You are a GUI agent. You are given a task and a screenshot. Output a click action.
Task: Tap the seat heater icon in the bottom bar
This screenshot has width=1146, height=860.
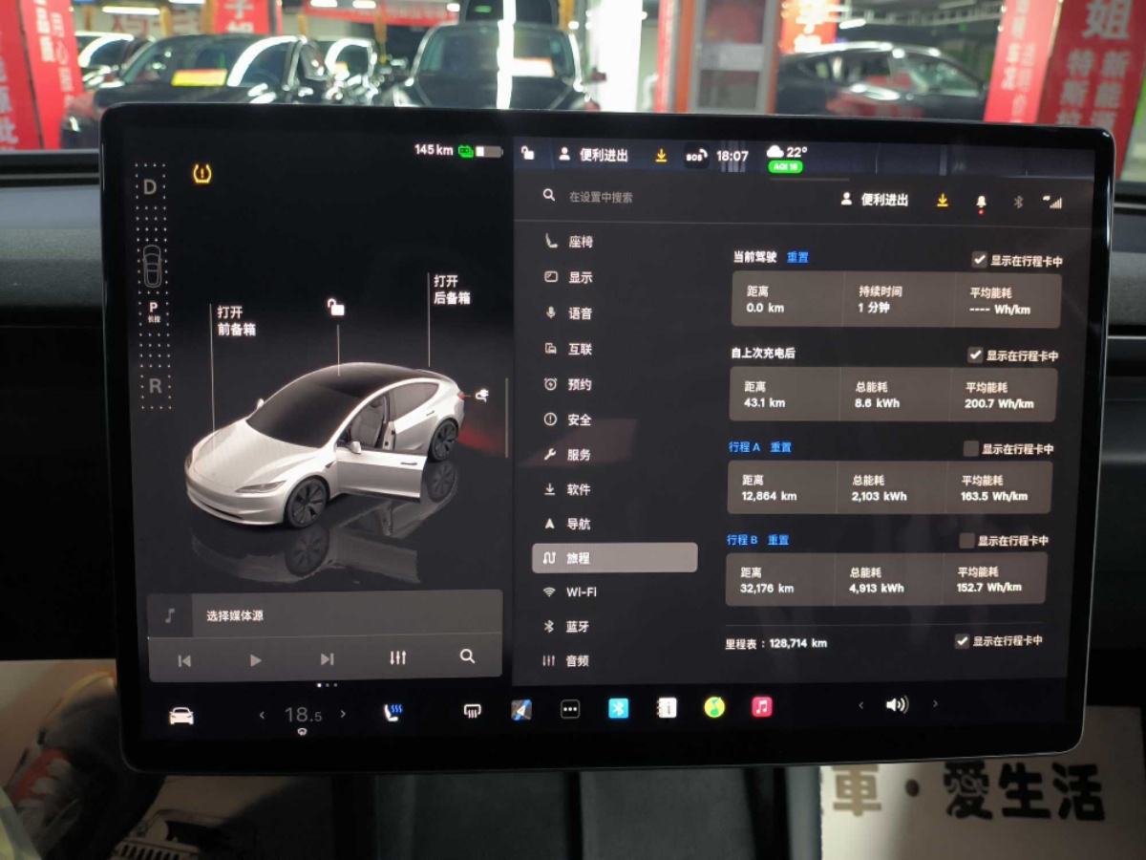(393, 712)
